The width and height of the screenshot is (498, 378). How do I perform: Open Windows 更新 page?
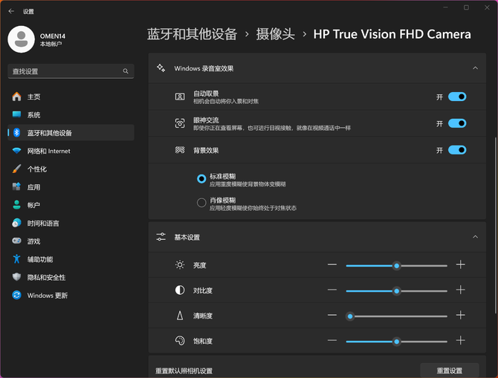tap(71, 295)
